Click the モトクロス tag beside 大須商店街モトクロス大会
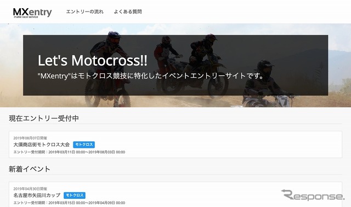Screen dimensions: 351x207 coord(84,145)
